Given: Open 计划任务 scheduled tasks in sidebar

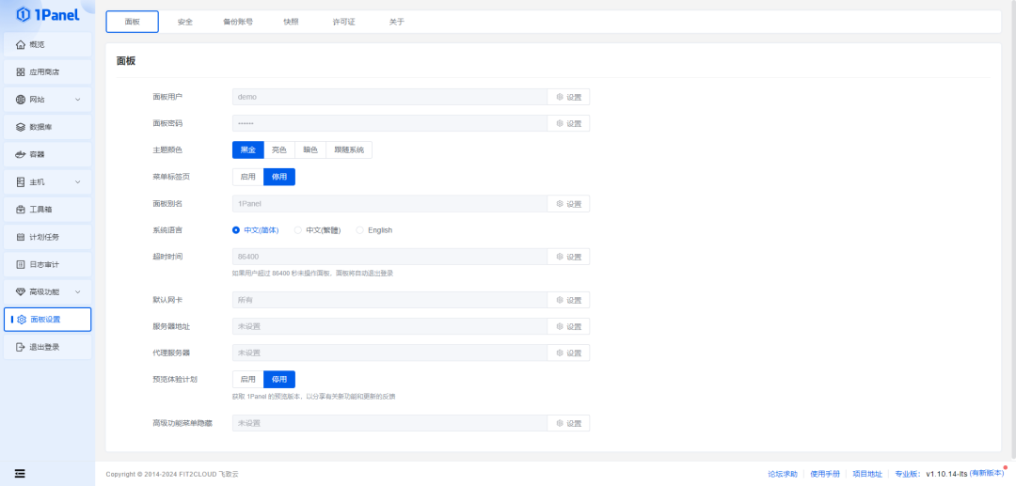Looking at the screenshot, I should coord(47,237).
